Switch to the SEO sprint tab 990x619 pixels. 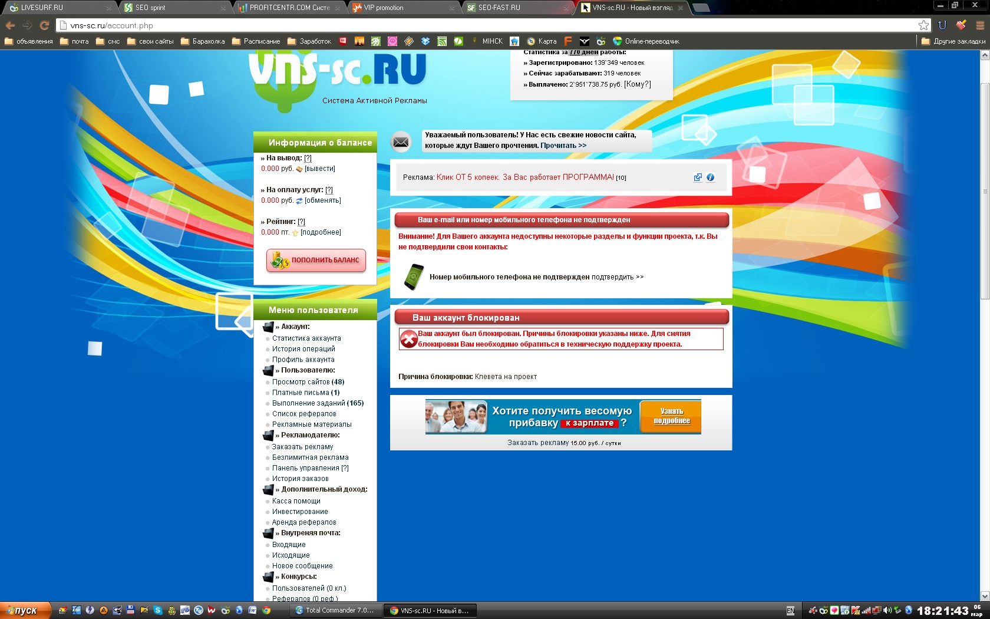(171, 8)
